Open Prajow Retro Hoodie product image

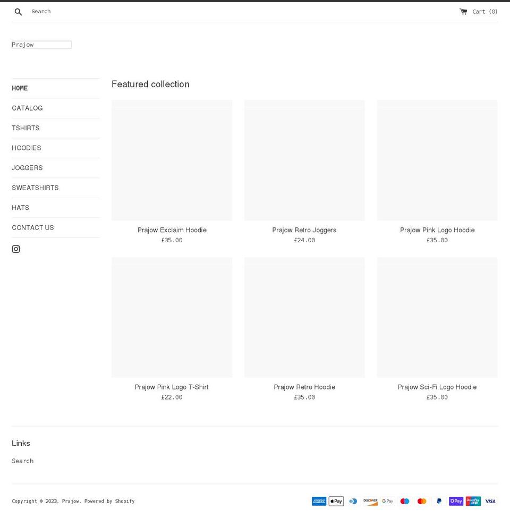304,318
